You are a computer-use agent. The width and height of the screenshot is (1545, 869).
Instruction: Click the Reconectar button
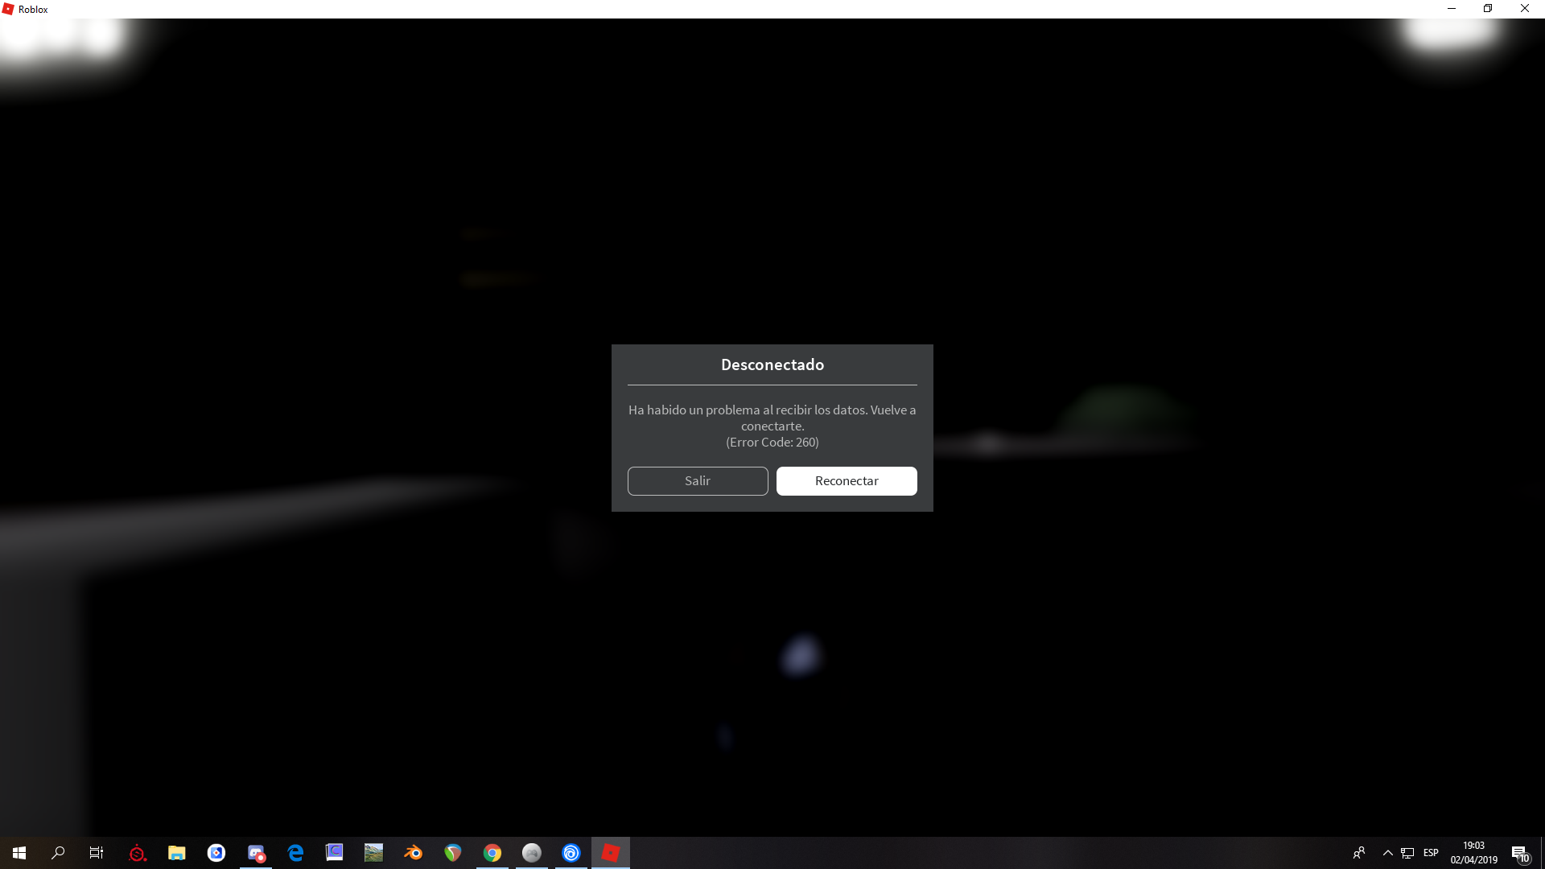pyautogui.click(x=846, y=480)
